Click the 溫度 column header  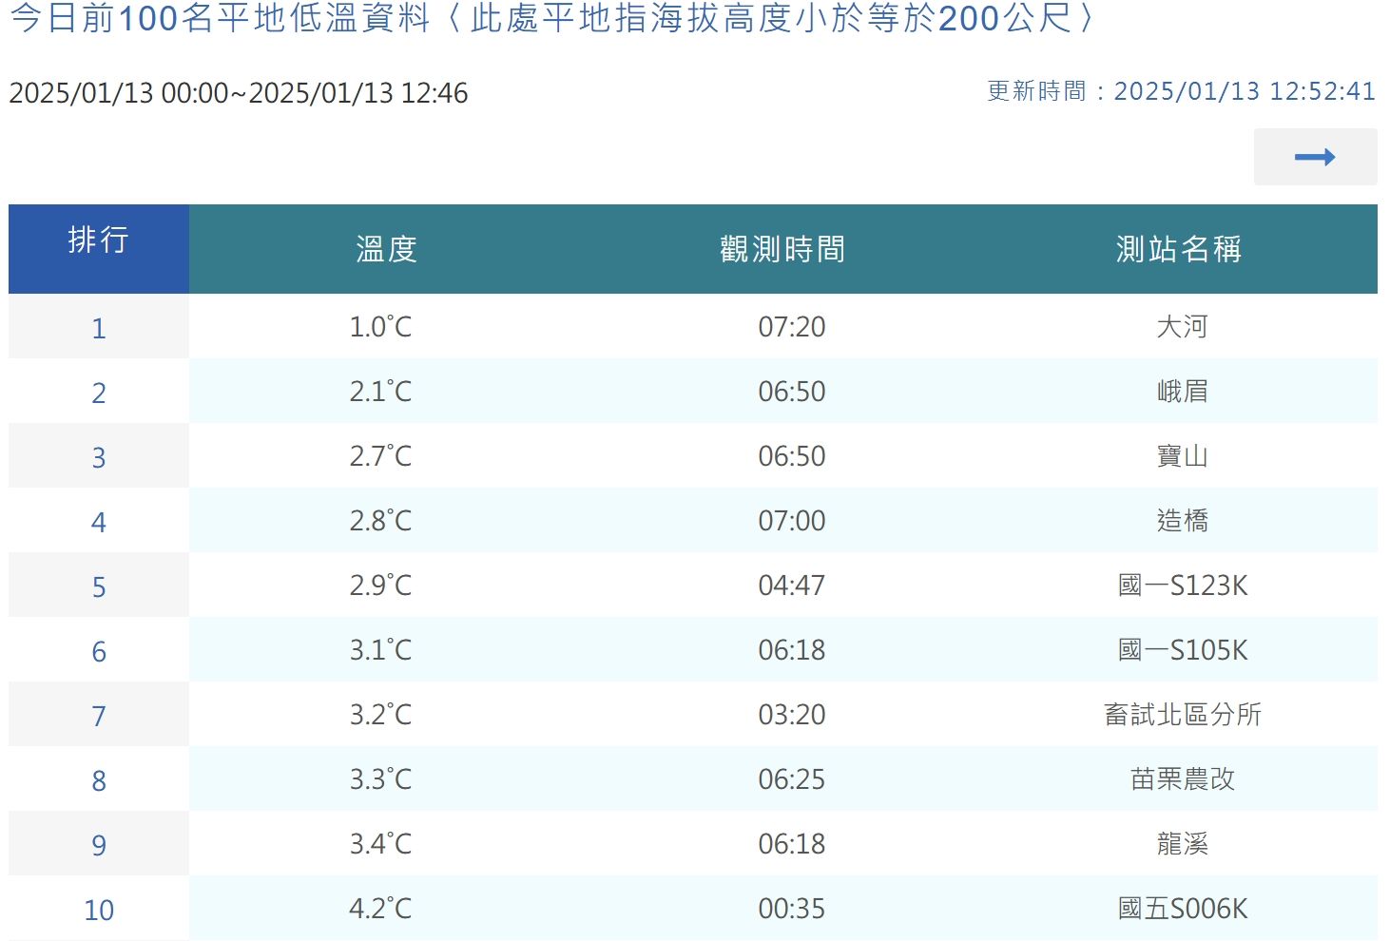click(x=386, y=249)
